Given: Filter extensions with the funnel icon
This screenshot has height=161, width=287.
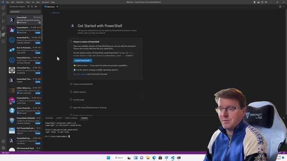Looking at the screenshot, I should (x=28, y=7).
